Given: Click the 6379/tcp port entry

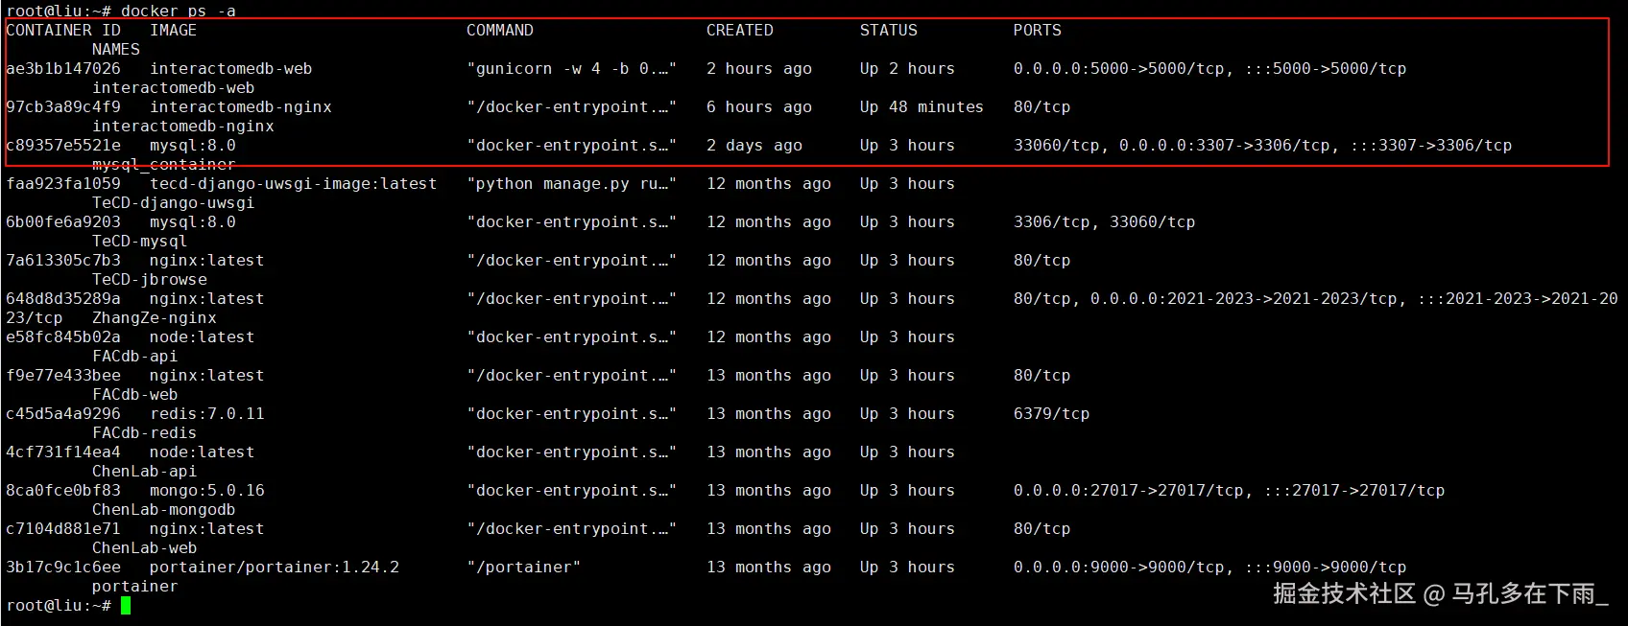Looking at the screenshot, I should coord(1051,414).
